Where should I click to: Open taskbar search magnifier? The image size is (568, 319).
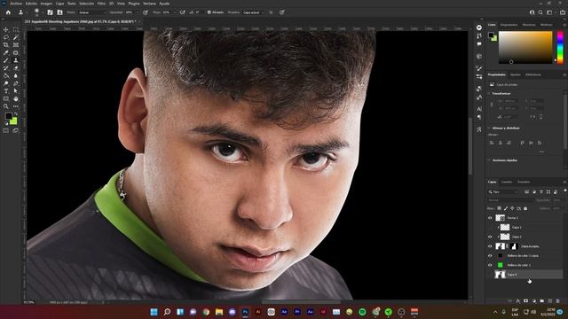[x=167, y=312]
